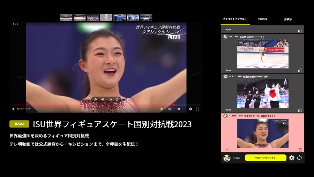Delete the pink highlighted post with trash icon
The height and width of the screenshot is (177, 314).
pos(300,150)
